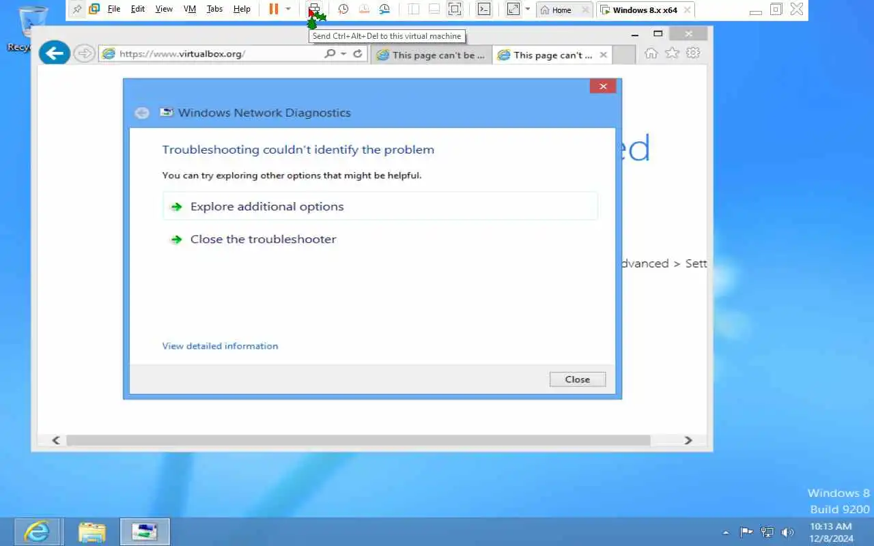Toggle the library sidebar view icon
Viewport: 874px width, 546px height.
(414, 10)
